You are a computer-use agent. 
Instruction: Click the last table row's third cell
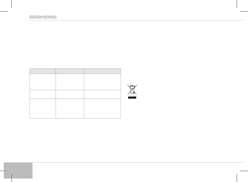tap(102, 108)
